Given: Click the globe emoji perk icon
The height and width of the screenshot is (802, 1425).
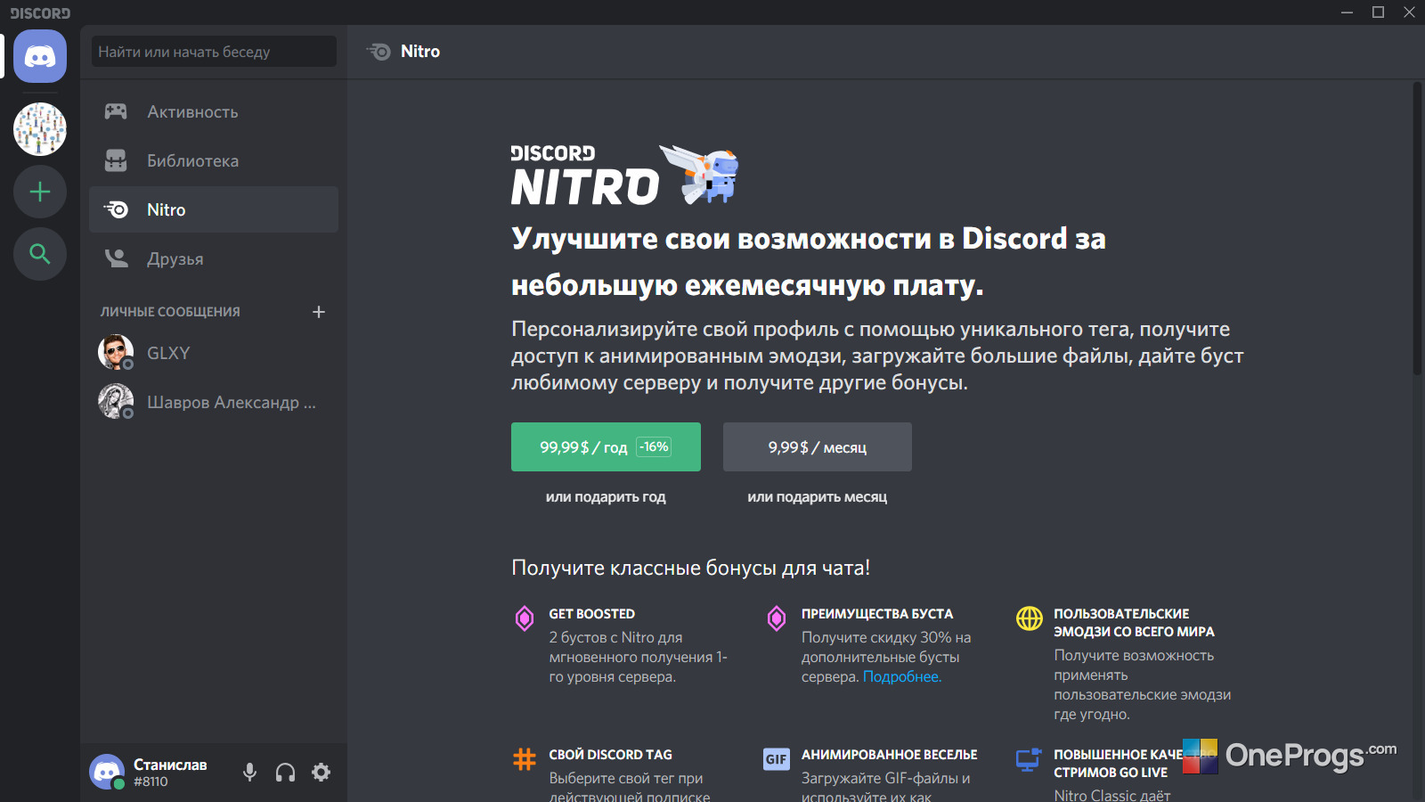Looking at the screenshot, I should pos(1030,618).
